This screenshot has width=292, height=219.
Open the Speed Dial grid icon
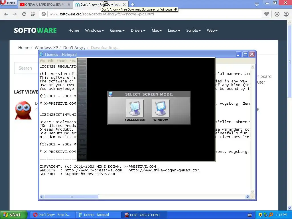pos(33,14)
